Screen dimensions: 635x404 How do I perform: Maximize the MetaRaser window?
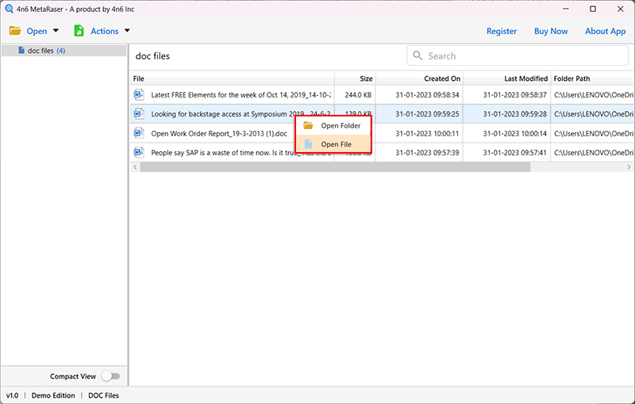coord(593,9)
